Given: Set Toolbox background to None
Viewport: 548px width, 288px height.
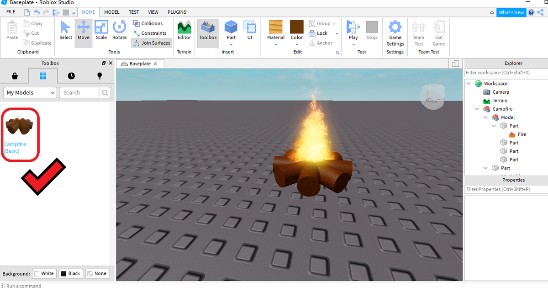Looking at the screenshot, I should [x=97, y=273].
